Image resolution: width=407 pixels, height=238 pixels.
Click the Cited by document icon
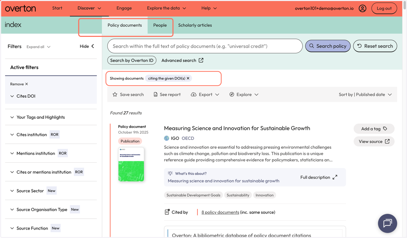(167, 212)
